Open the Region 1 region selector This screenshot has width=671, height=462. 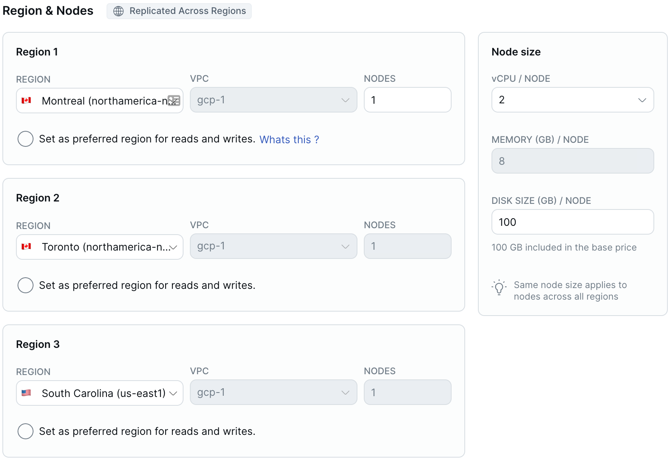(x=99, y=101)
